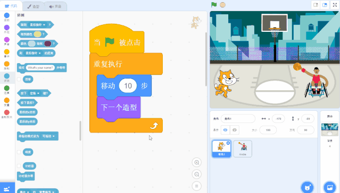The height and width of the screenshot is (193, 340).
Task: Select the 角色1 cat sprite thumbnail
Action: pos(221,148)
